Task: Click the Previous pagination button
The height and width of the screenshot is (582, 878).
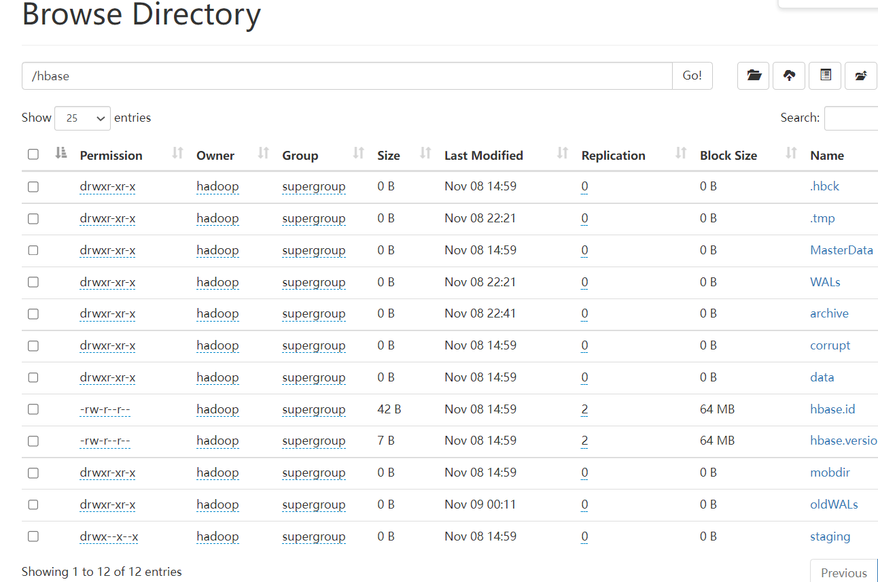Action: pos(843,572)
